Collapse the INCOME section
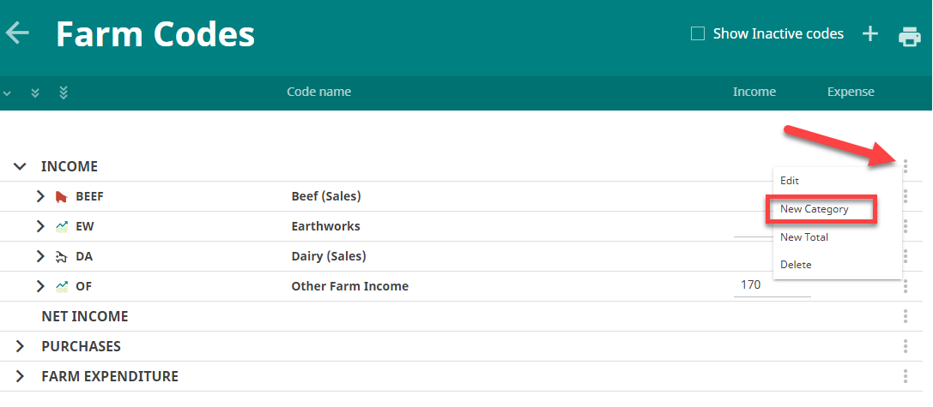Image resolution: width=933 pixels, height=407 pixels. point(20,167)
